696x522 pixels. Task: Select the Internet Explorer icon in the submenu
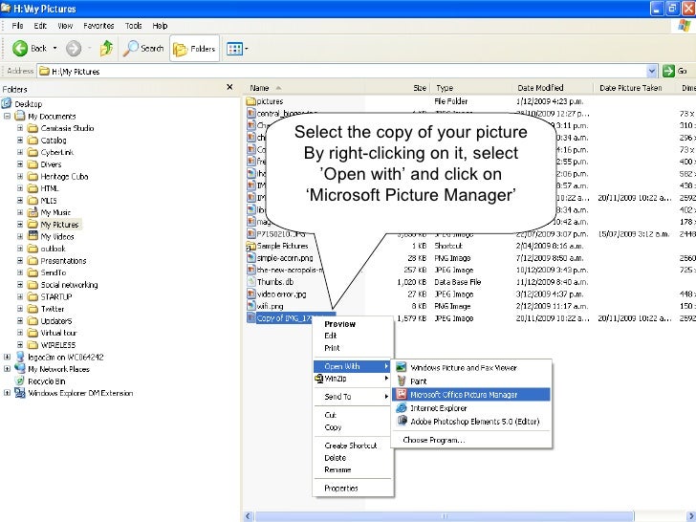[402, 407]
